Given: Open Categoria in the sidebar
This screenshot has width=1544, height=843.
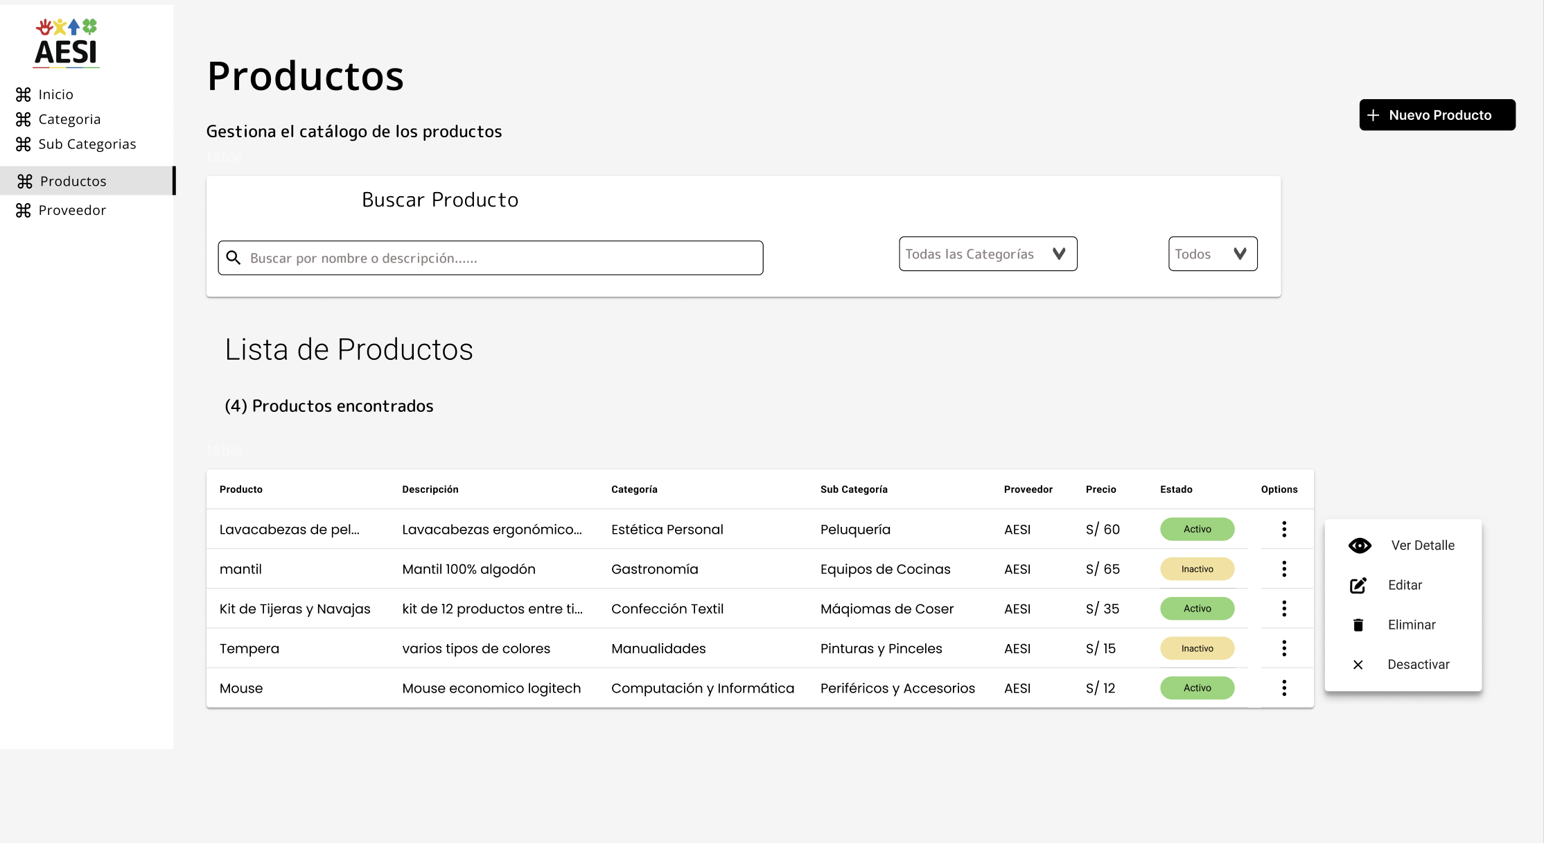Looking at the screenshot, I should (x=69, y=119).
